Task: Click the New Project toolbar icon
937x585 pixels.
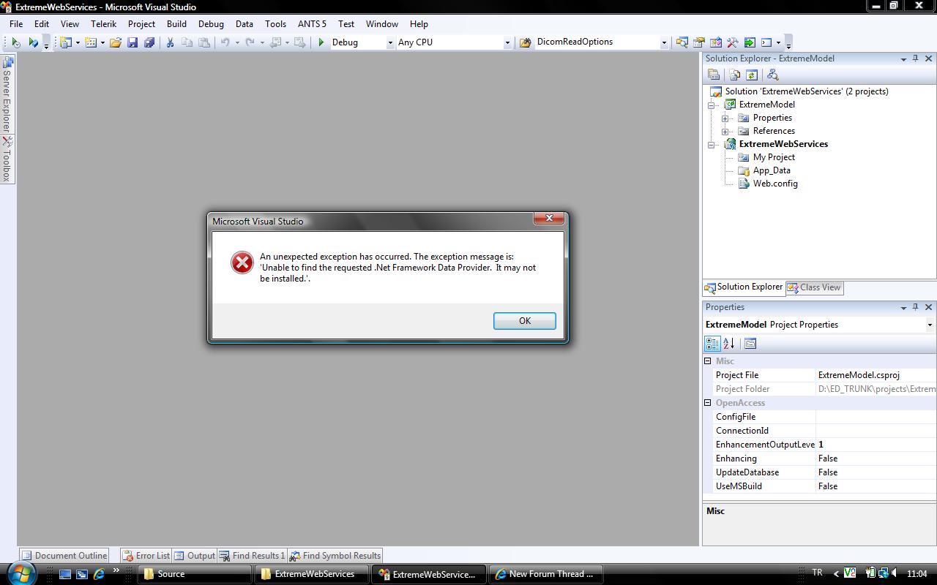Action: (x=65, y=42)
